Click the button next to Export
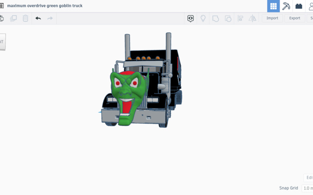Viewport: 313px width, 195px height. click(x=310, y=18)
